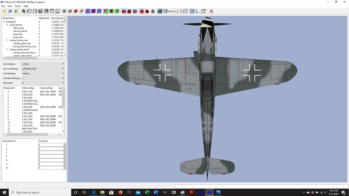Open Excel from the taskbar

[147, 193]
